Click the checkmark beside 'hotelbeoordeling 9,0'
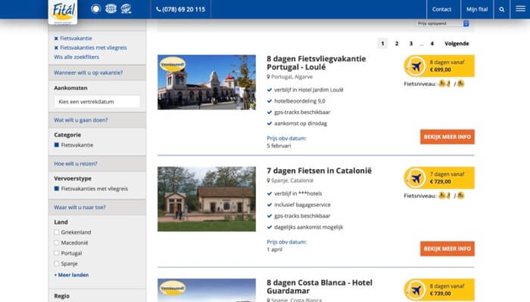This screenshot has height=302, width=530. click(270, 101)
